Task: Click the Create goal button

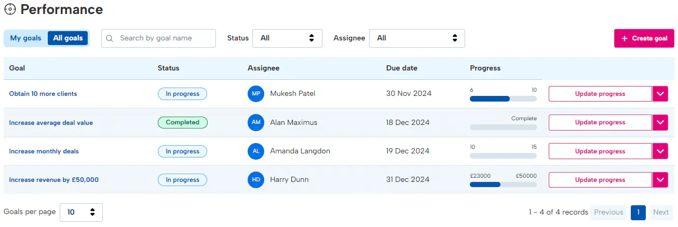Action: (644, 38)
